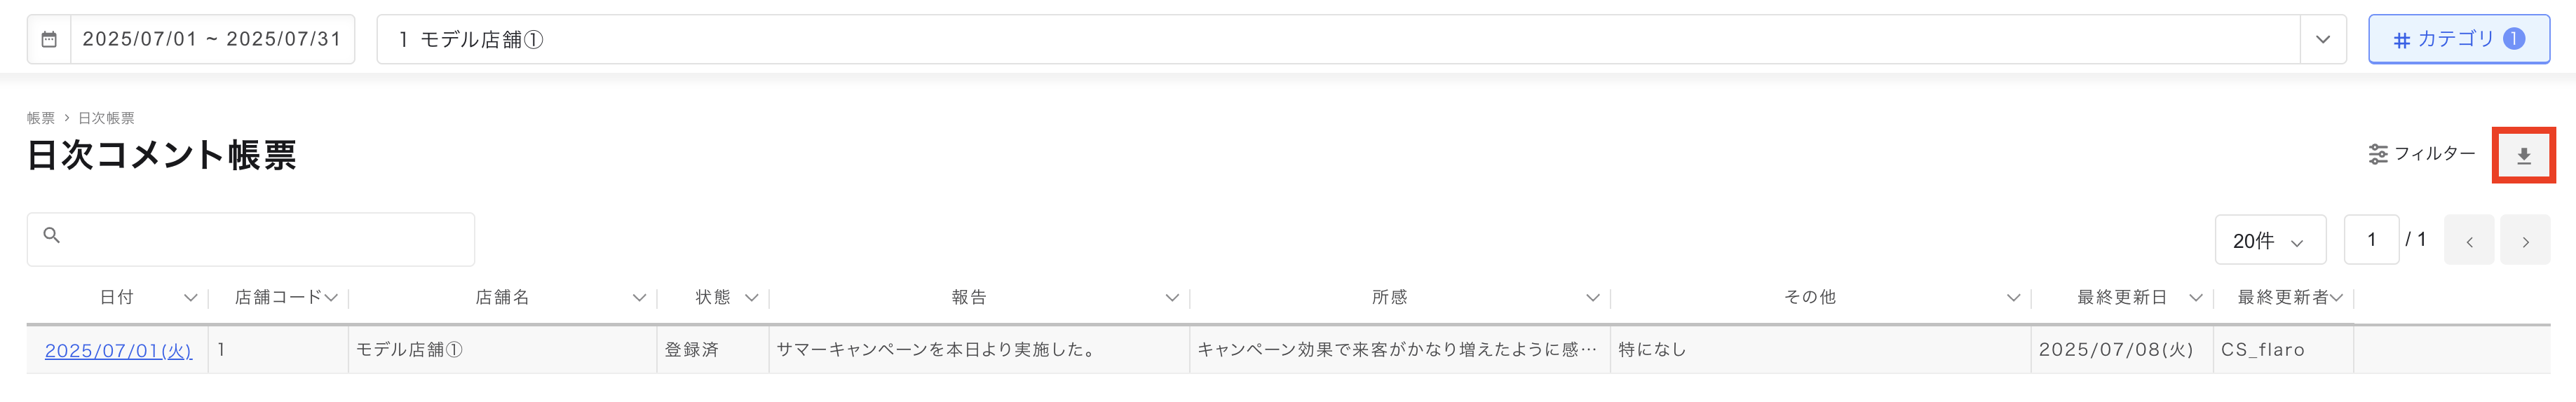Image resolution: width=2576 pixels, height=402 pixels.
Task: Open the 状態 column menu chevron
Action: 751,298
